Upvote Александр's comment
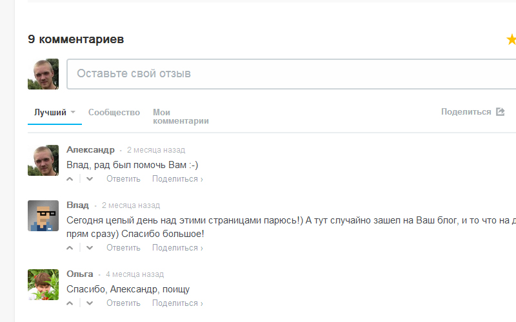This screenshot has height=322, width=516. click(x=70, y=179)
